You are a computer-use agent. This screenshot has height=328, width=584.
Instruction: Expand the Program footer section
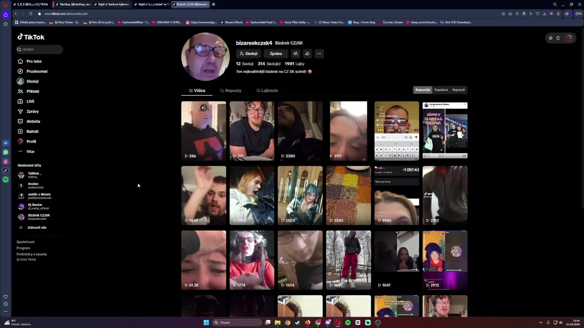(23, 248)
